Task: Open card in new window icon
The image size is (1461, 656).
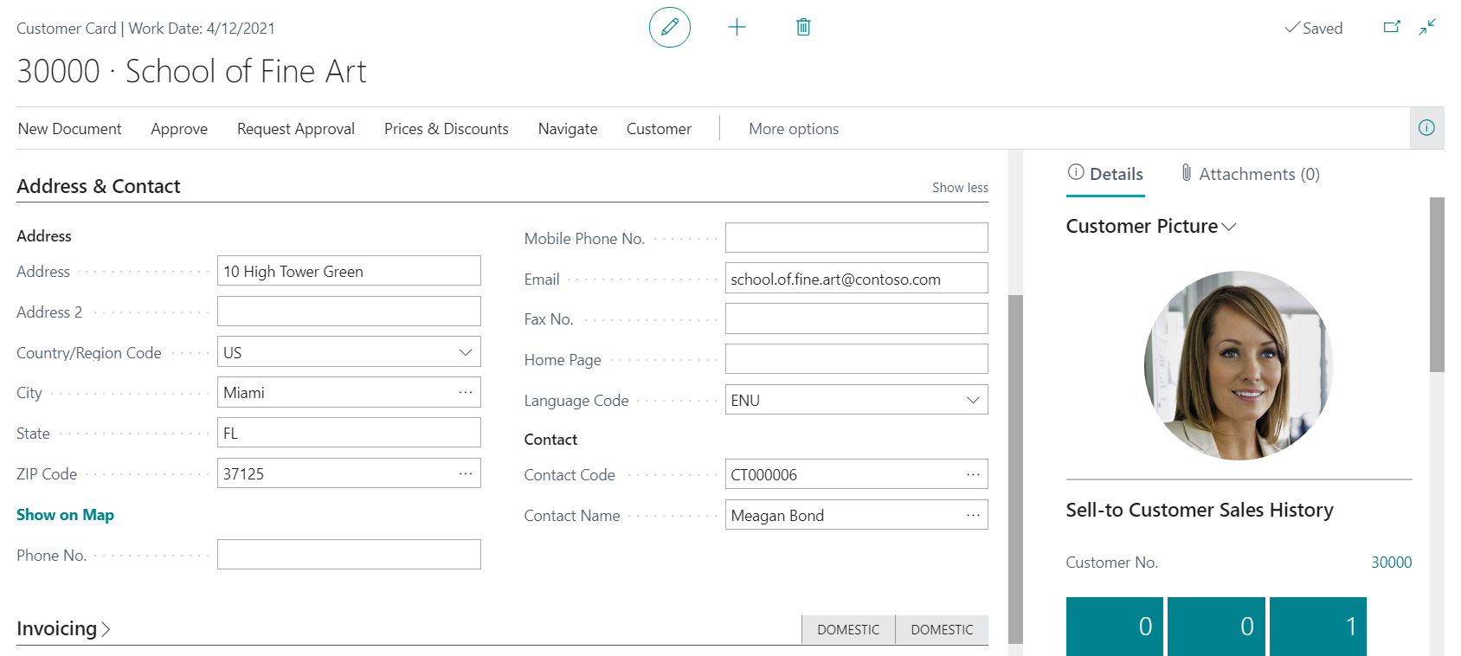Action: (1392, 28)
